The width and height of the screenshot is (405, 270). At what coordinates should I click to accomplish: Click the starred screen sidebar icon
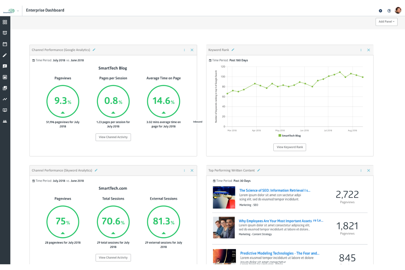click(5, 110)
